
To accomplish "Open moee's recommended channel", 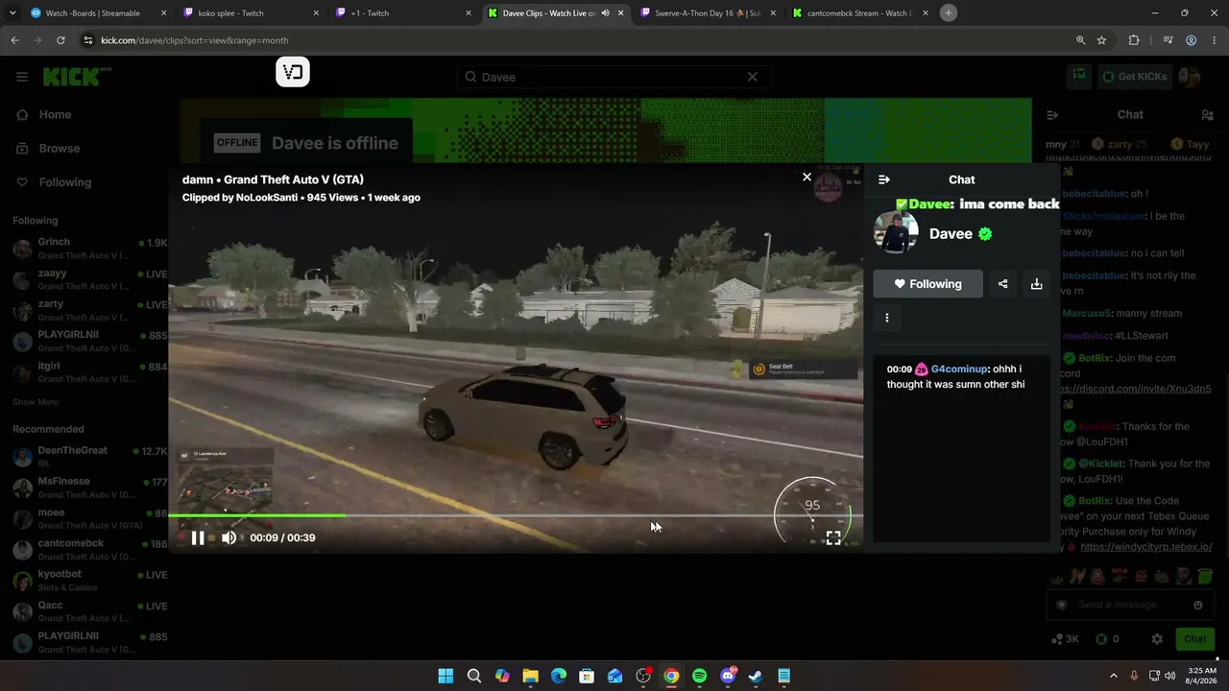I will click(x=90, y=519).
